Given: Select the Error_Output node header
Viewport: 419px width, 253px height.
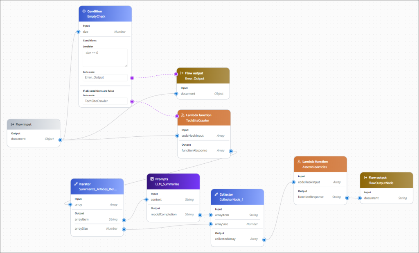Looking at the screenshot, I should (203, 76).
